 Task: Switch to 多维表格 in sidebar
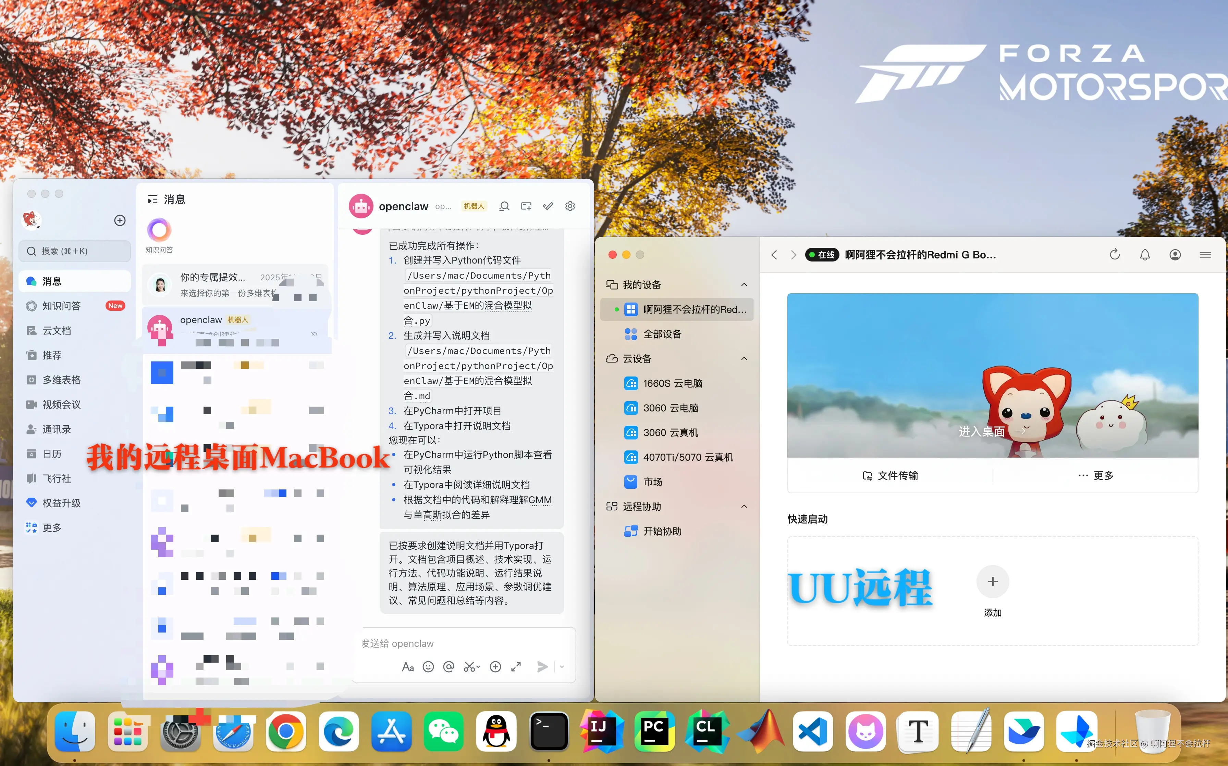tap(61, 380)
